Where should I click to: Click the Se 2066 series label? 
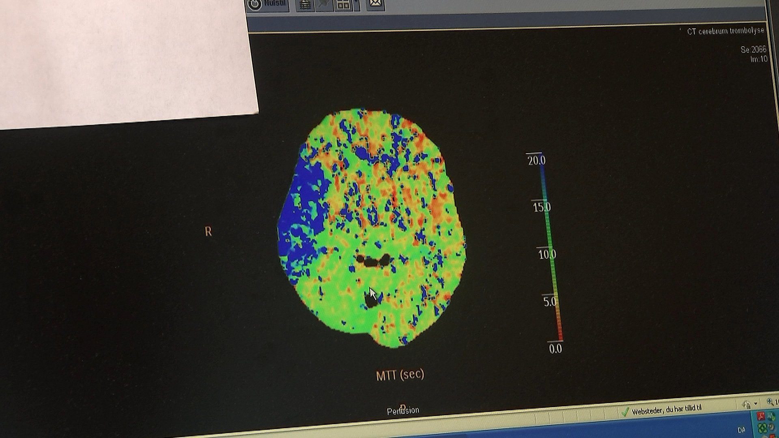(x=753, y=49)
